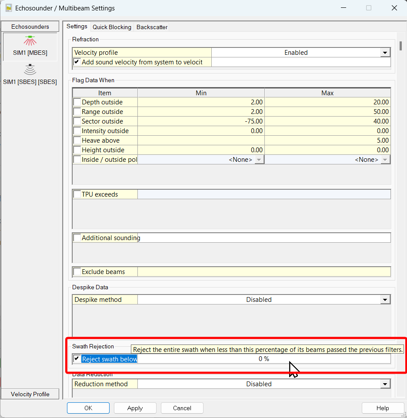Click the Depth outside Min value field
Screen dimensions: 407x418
(201, 102)
